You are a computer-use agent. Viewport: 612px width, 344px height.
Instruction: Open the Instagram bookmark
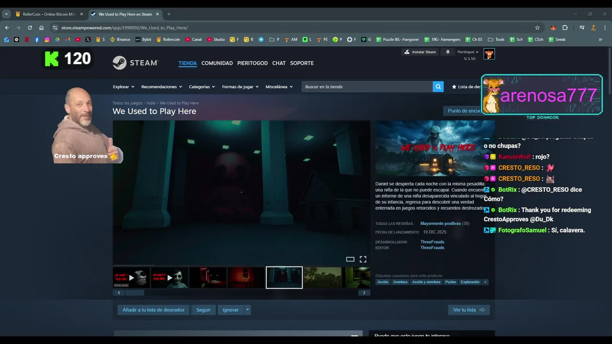[x=47, y=40]
